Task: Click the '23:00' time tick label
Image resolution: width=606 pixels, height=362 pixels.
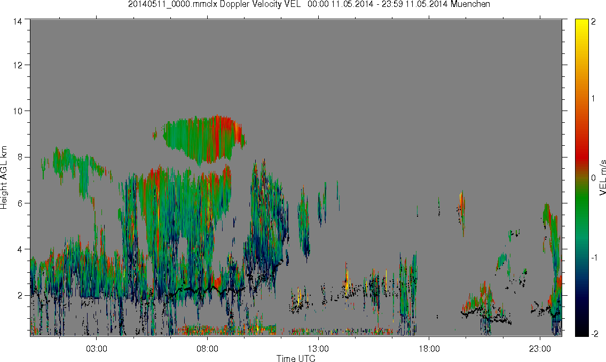Action: [540, 349]
